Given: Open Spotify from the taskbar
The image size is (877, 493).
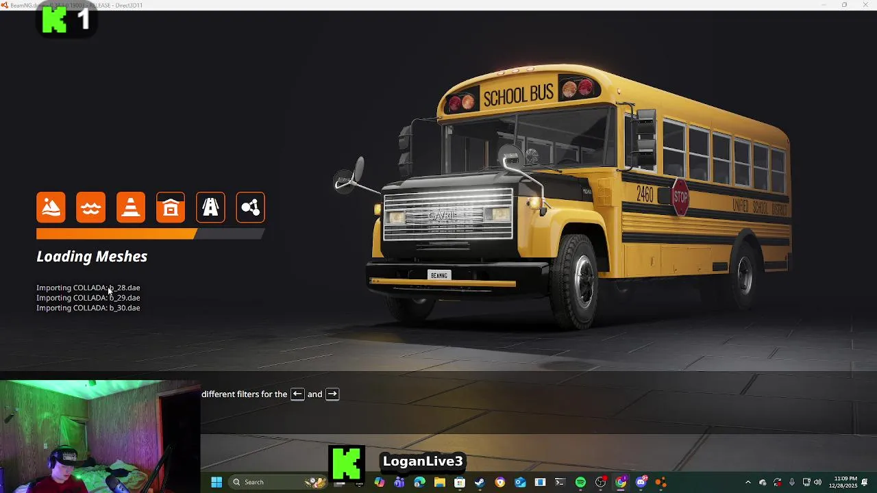Looking at the screenshot, I should click(580, 482).
